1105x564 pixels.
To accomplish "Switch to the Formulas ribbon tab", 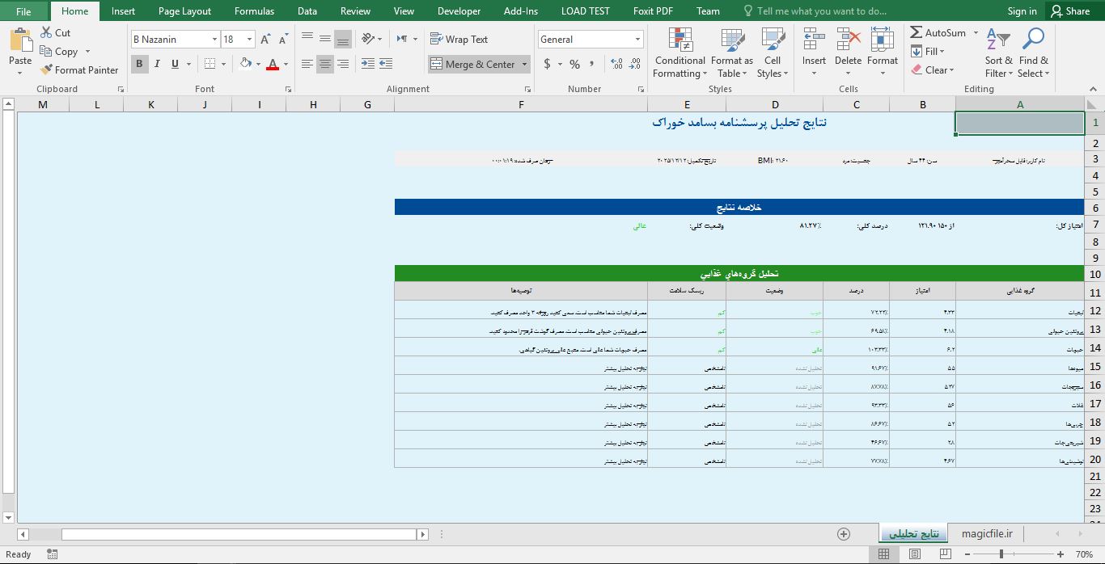I will (254, 11).
